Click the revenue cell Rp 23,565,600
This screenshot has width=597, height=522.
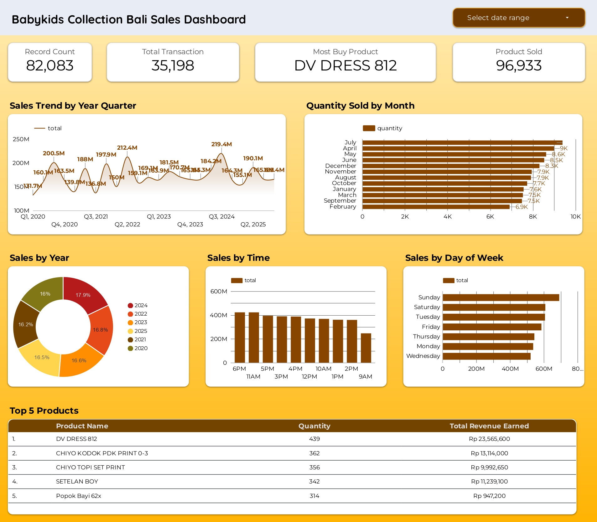coord(489,439)
